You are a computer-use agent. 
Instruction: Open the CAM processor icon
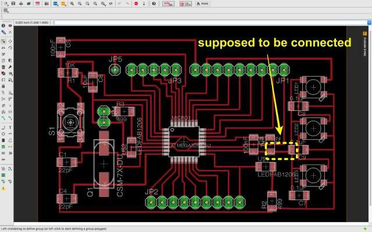28,3
